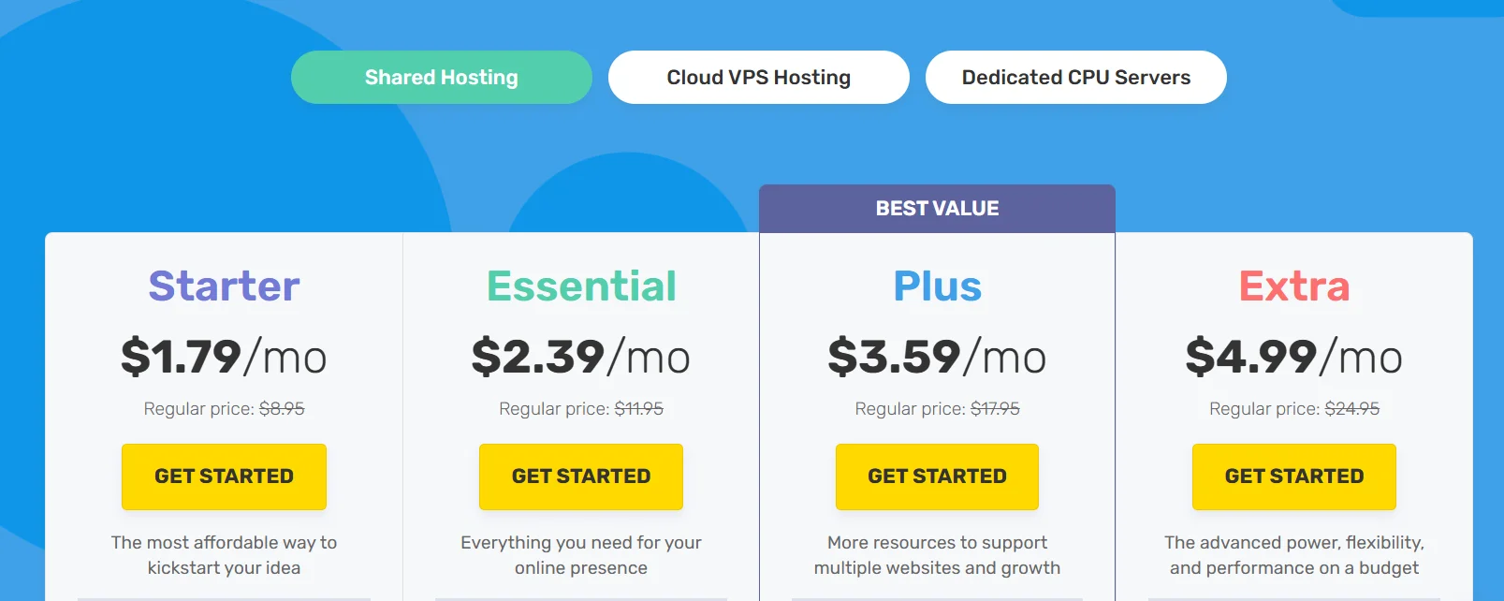Click the Plus plan heading
This screenshot has width=1504, height=601.
point(937,286)
